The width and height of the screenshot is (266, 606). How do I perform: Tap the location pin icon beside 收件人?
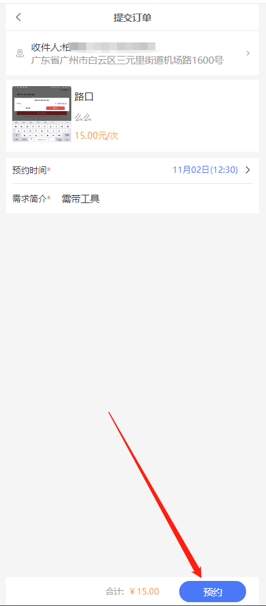pos(20,53)
